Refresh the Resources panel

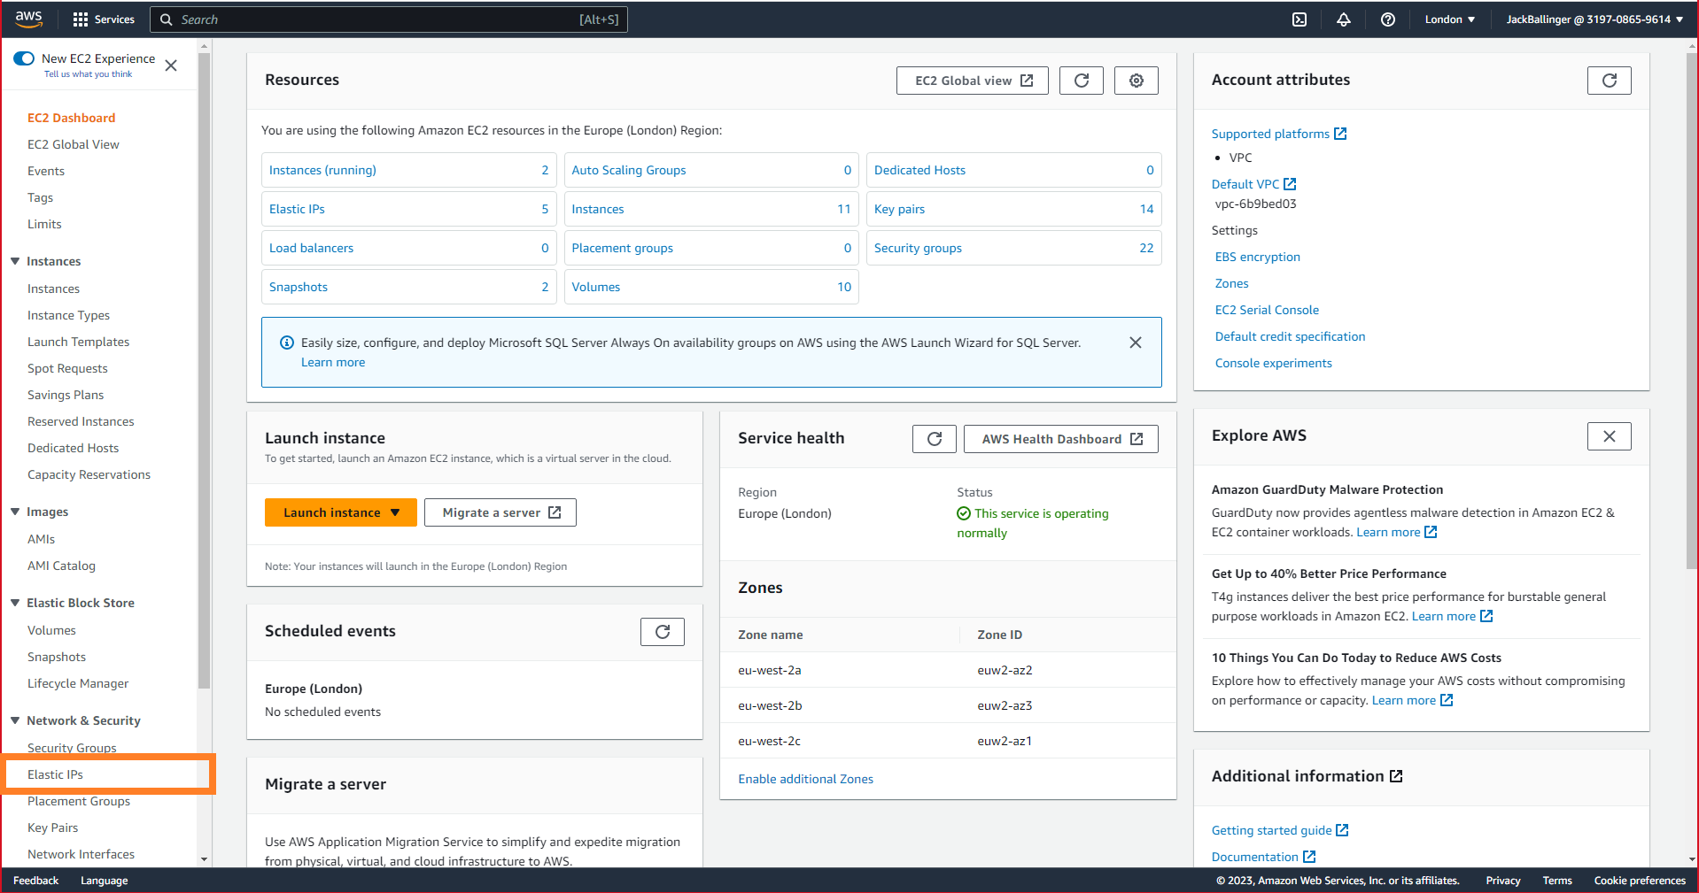(1082, 81)
